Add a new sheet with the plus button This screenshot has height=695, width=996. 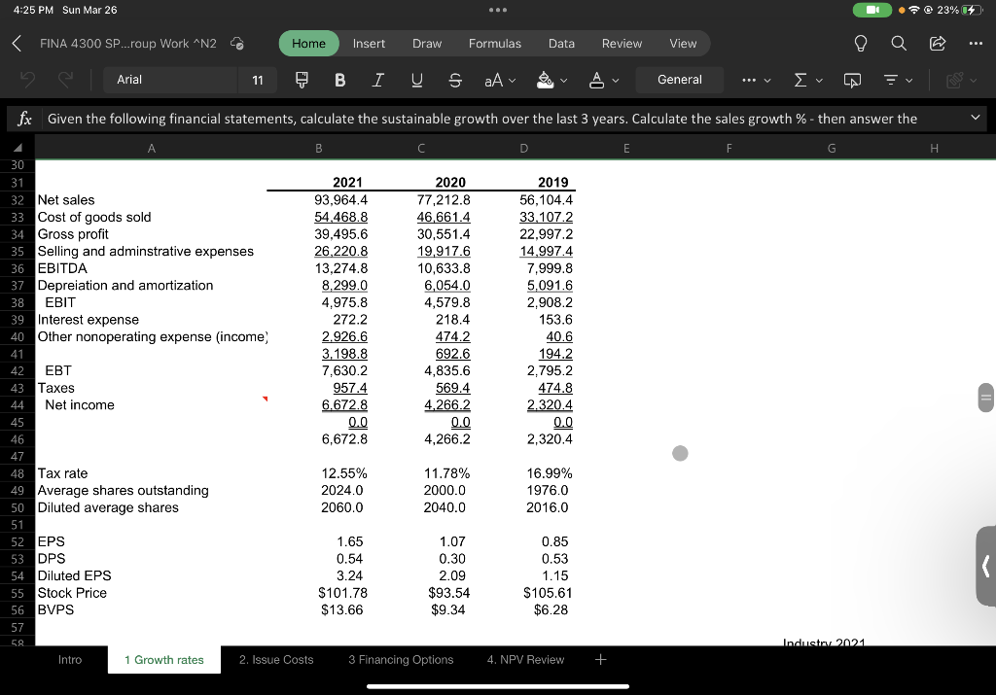(600, 659)
